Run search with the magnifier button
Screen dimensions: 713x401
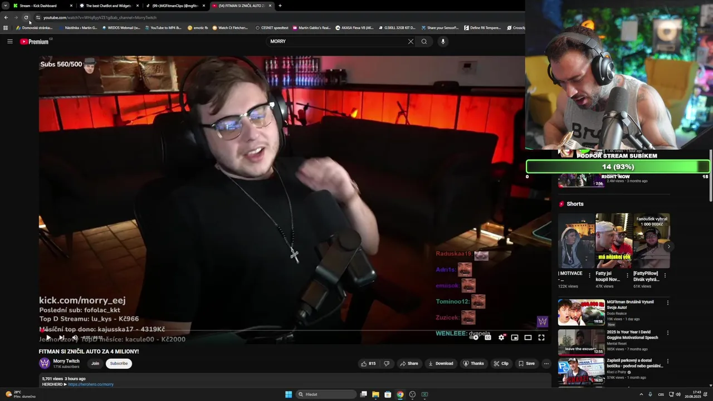pyautogui.click(x=424, y=41)
